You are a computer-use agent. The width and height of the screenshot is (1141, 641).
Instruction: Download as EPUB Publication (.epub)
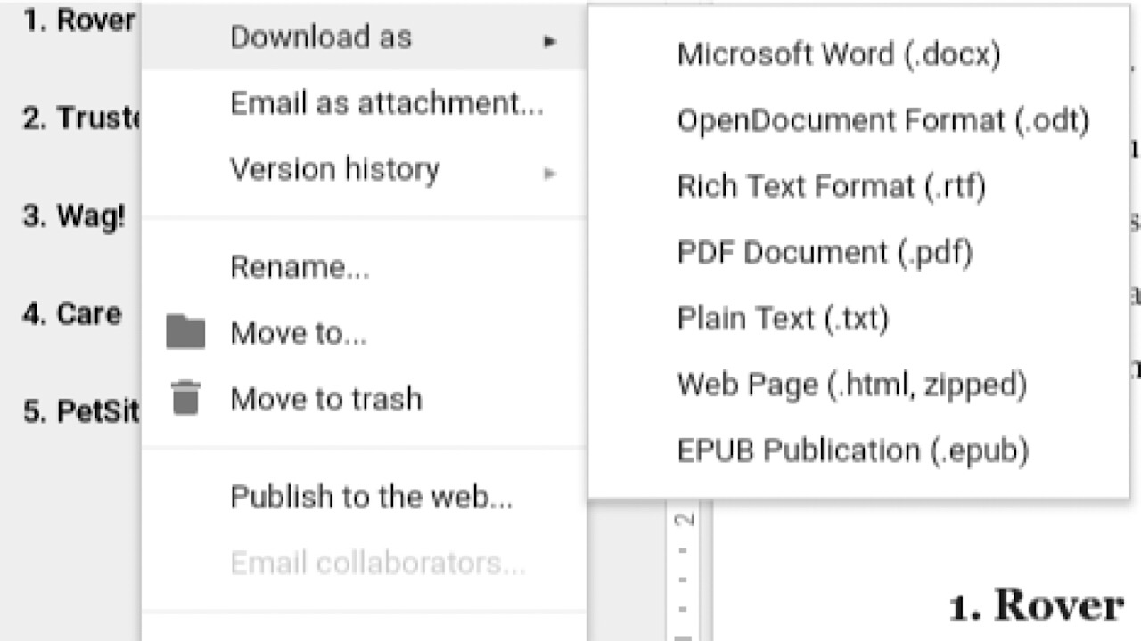tap(852, 450)
